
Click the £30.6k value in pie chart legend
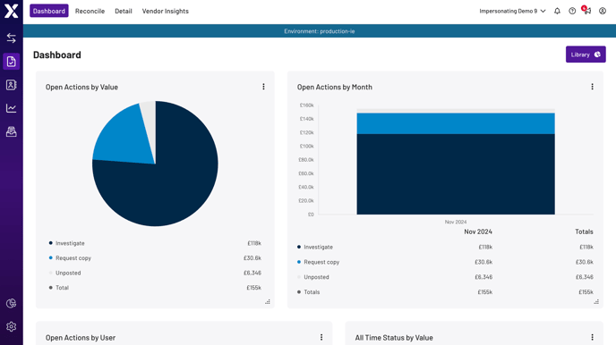[x=252, y=258]
